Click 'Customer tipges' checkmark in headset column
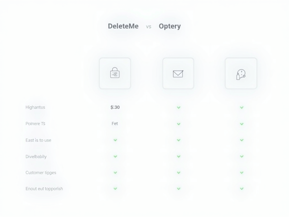Viewport: 289px width, 217px height. click(242, 173)
